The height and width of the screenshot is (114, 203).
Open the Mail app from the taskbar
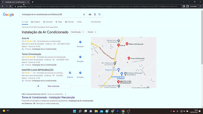tap(101, 111)
